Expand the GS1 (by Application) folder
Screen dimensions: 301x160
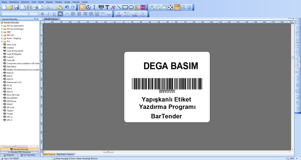click(2, 26)
